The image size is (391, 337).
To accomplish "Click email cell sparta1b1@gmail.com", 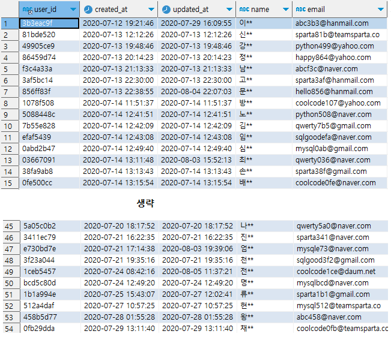I will coord(341,294).
